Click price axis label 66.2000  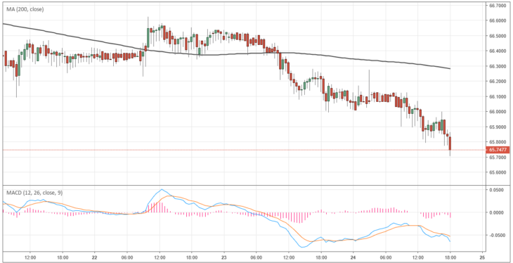(x=498, y=82)
